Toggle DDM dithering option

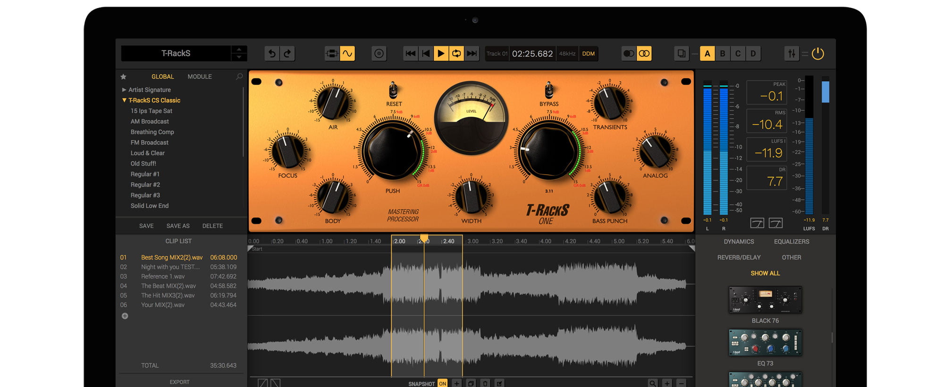click(589, 54)
